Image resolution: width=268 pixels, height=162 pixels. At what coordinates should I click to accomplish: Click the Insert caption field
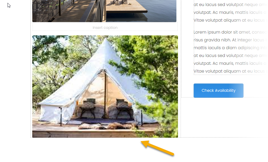(105, 28)
